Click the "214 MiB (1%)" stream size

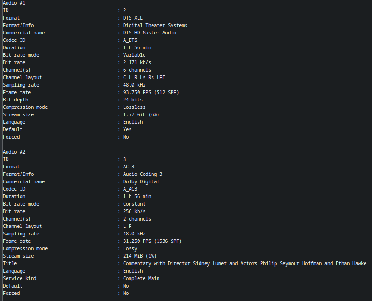[140, 256]
